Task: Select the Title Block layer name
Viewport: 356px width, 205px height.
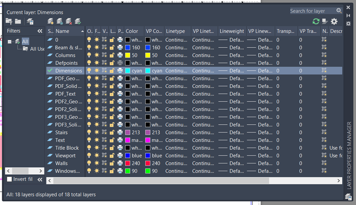Action: (67, 148)
